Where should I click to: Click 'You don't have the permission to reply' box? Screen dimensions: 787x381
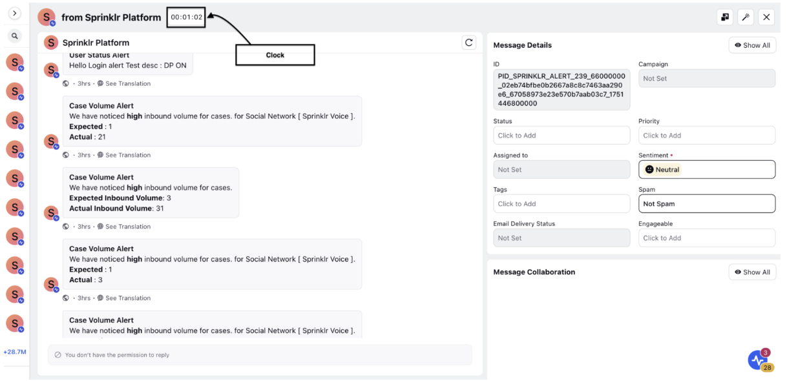coord(260,355)
